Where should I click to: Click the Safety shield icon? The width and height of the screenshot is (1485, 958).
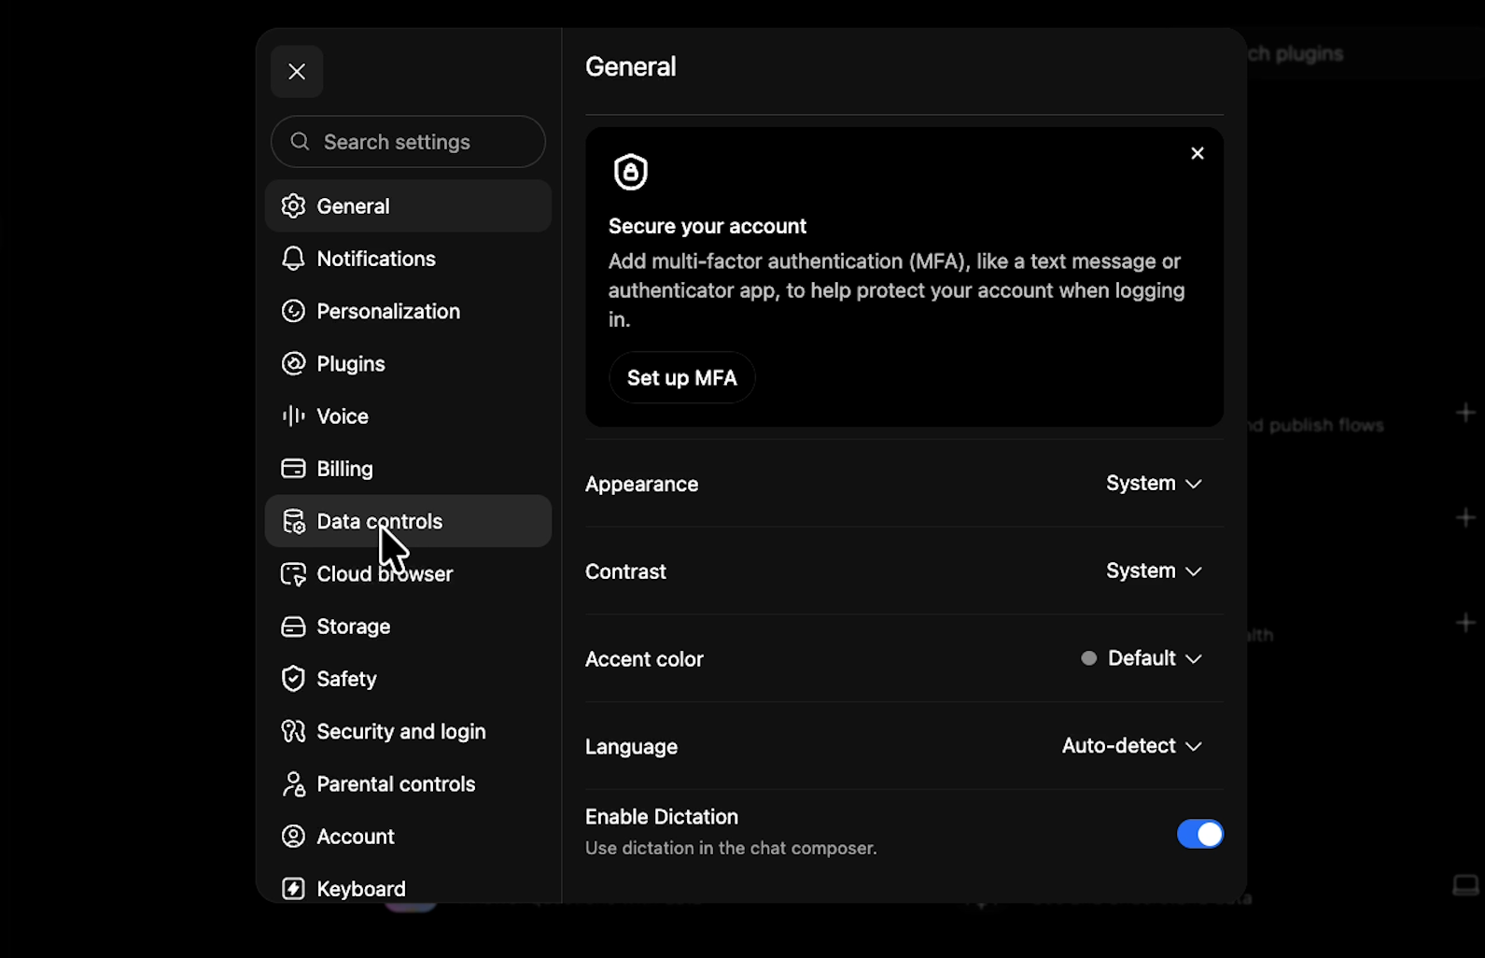pos(293,679)
